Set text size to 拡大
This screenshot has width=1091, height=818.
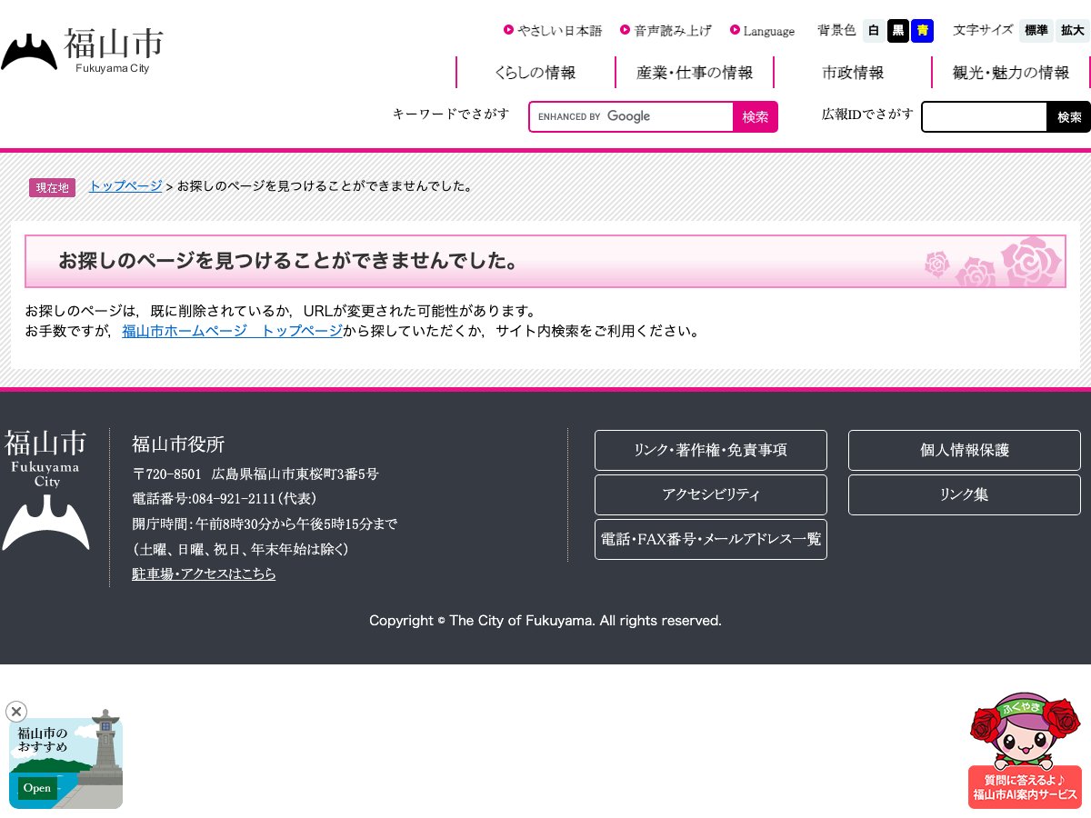[x=1073, y=31]
